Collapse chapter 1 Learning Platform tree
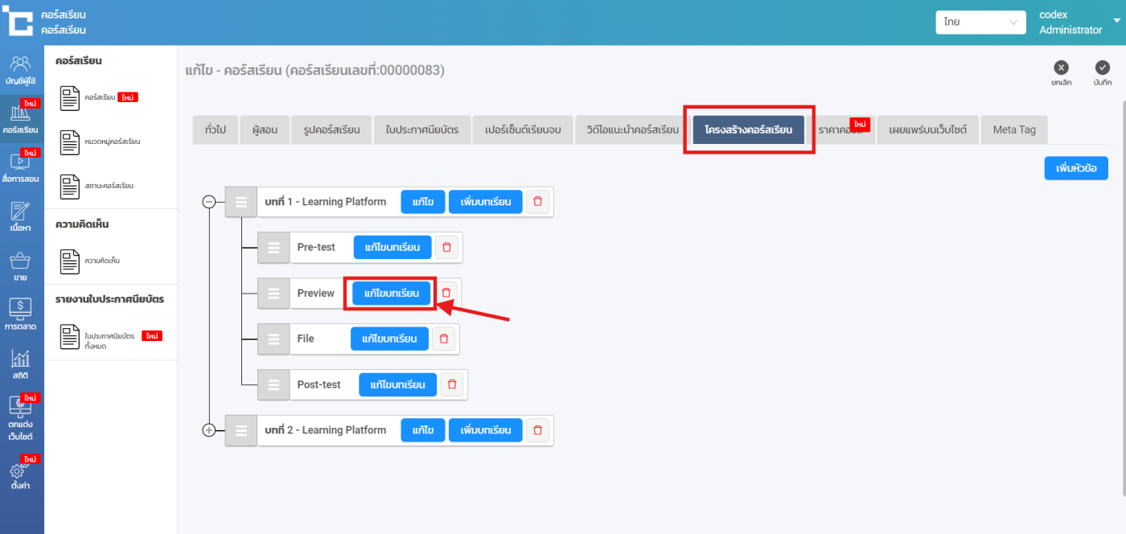Image resolution: width=1126 pixels, height=534 pixels. coord(209,203)
